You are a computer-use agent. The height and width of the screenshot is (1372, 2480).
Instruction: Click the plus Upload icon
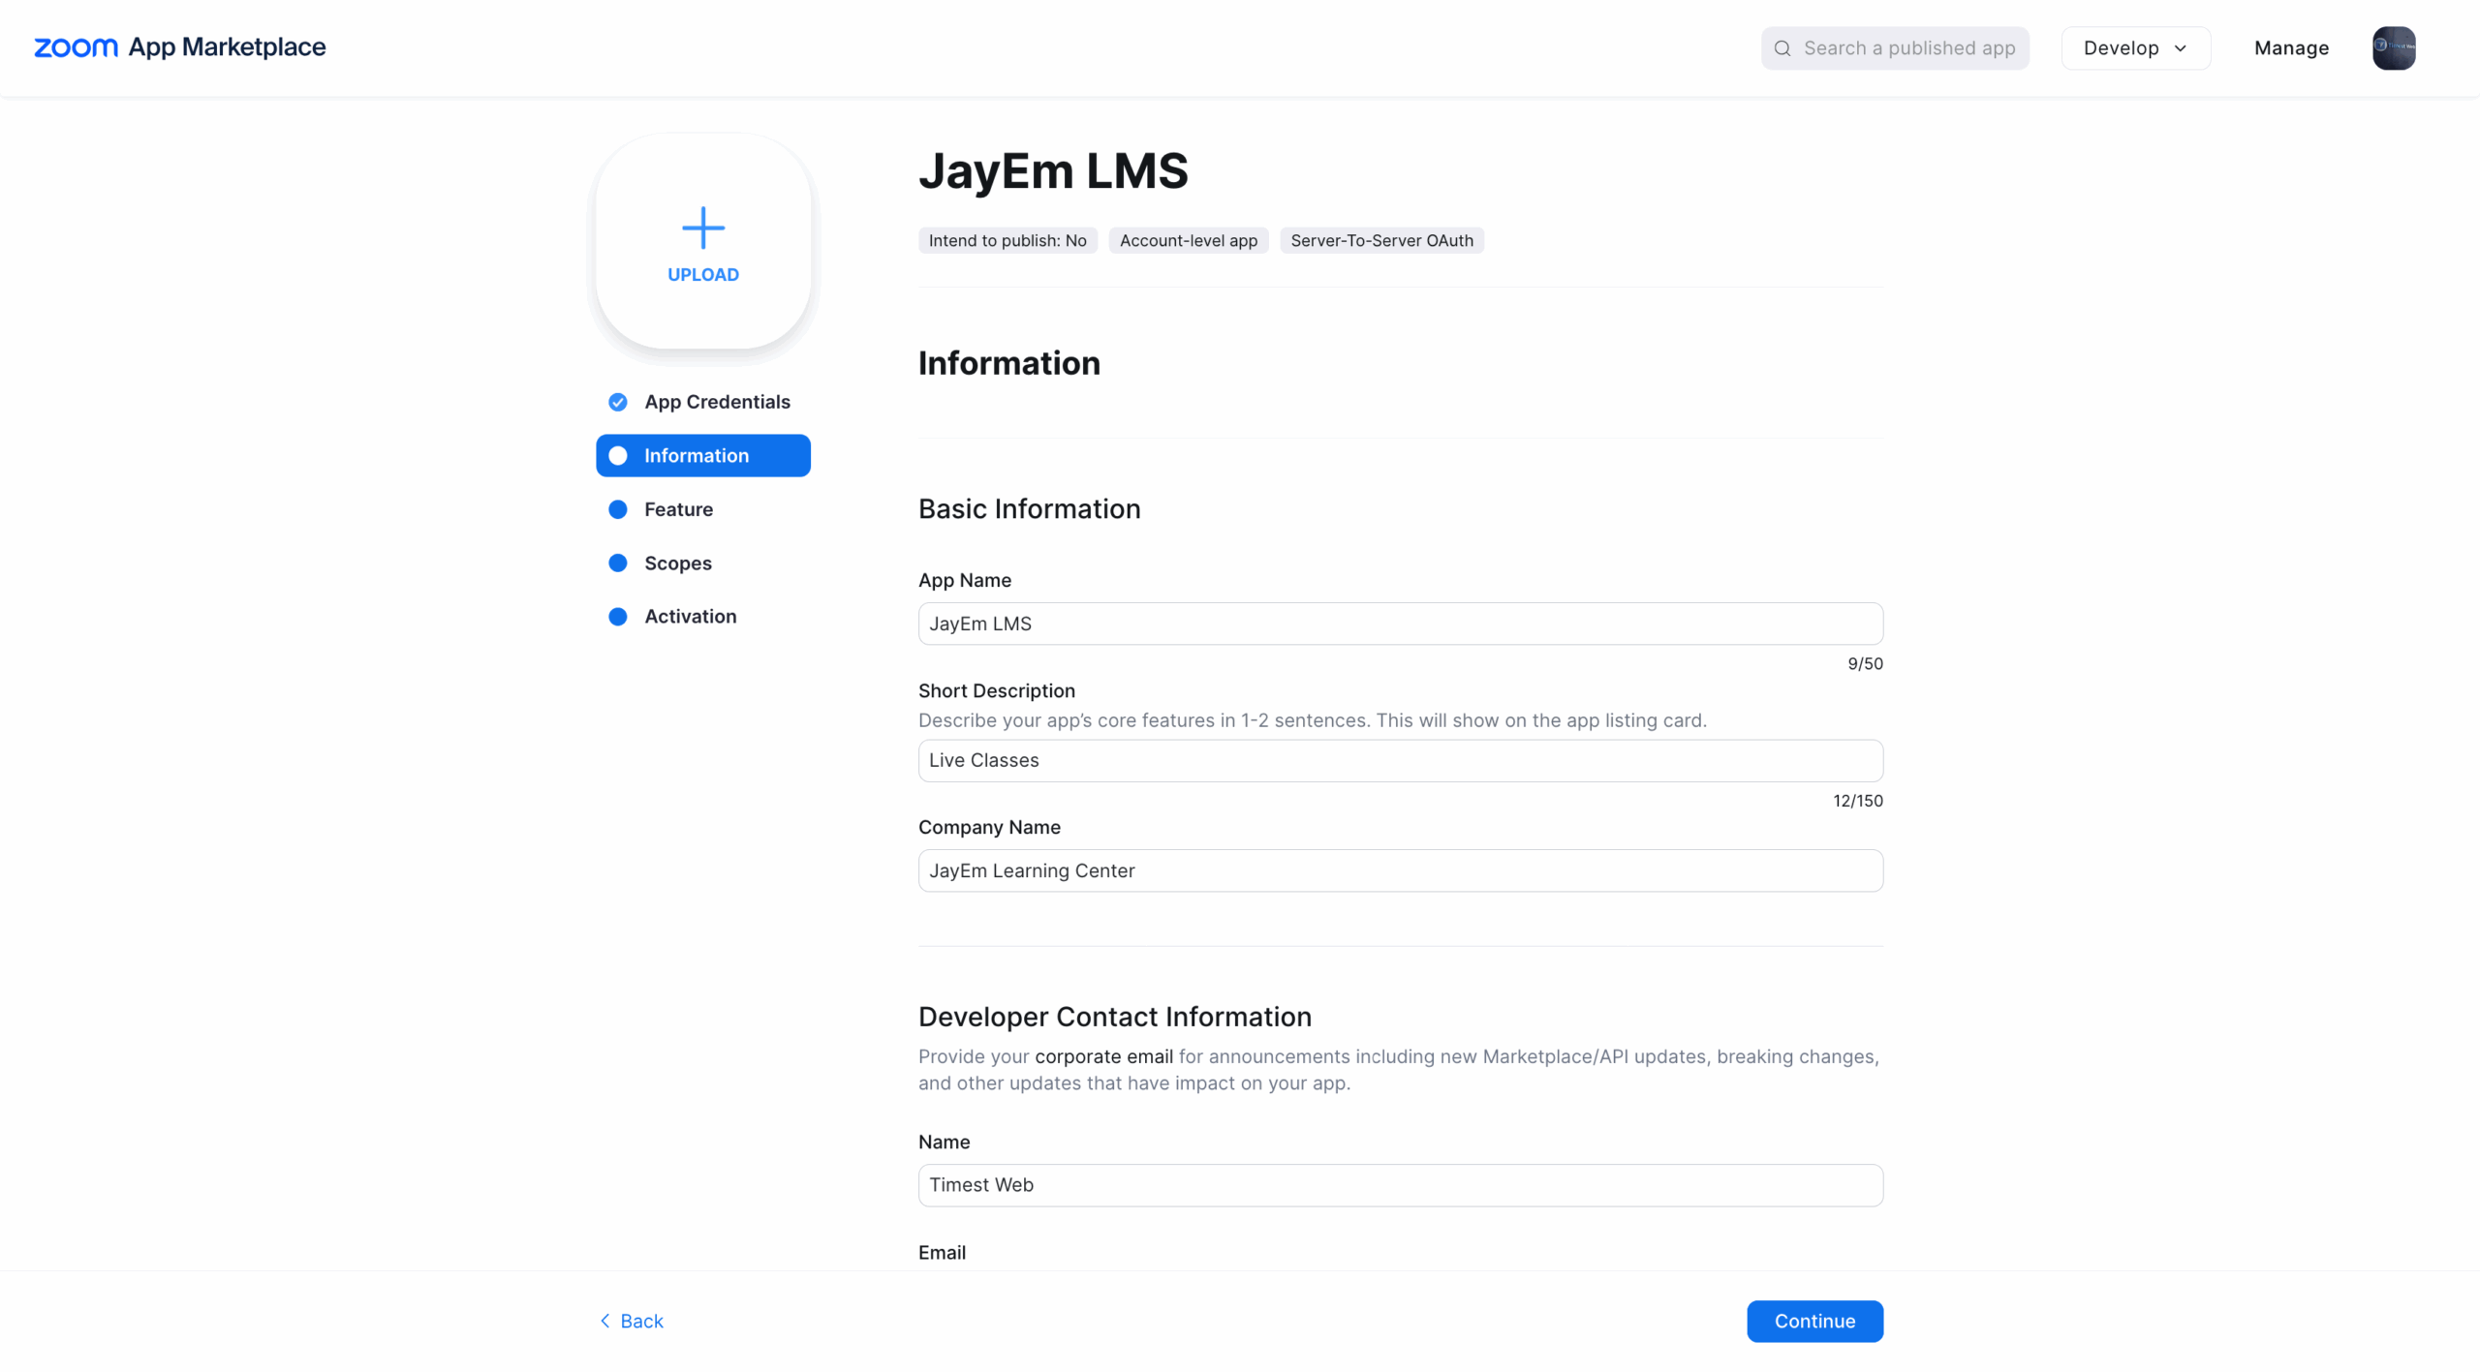(x=702, y=229)
